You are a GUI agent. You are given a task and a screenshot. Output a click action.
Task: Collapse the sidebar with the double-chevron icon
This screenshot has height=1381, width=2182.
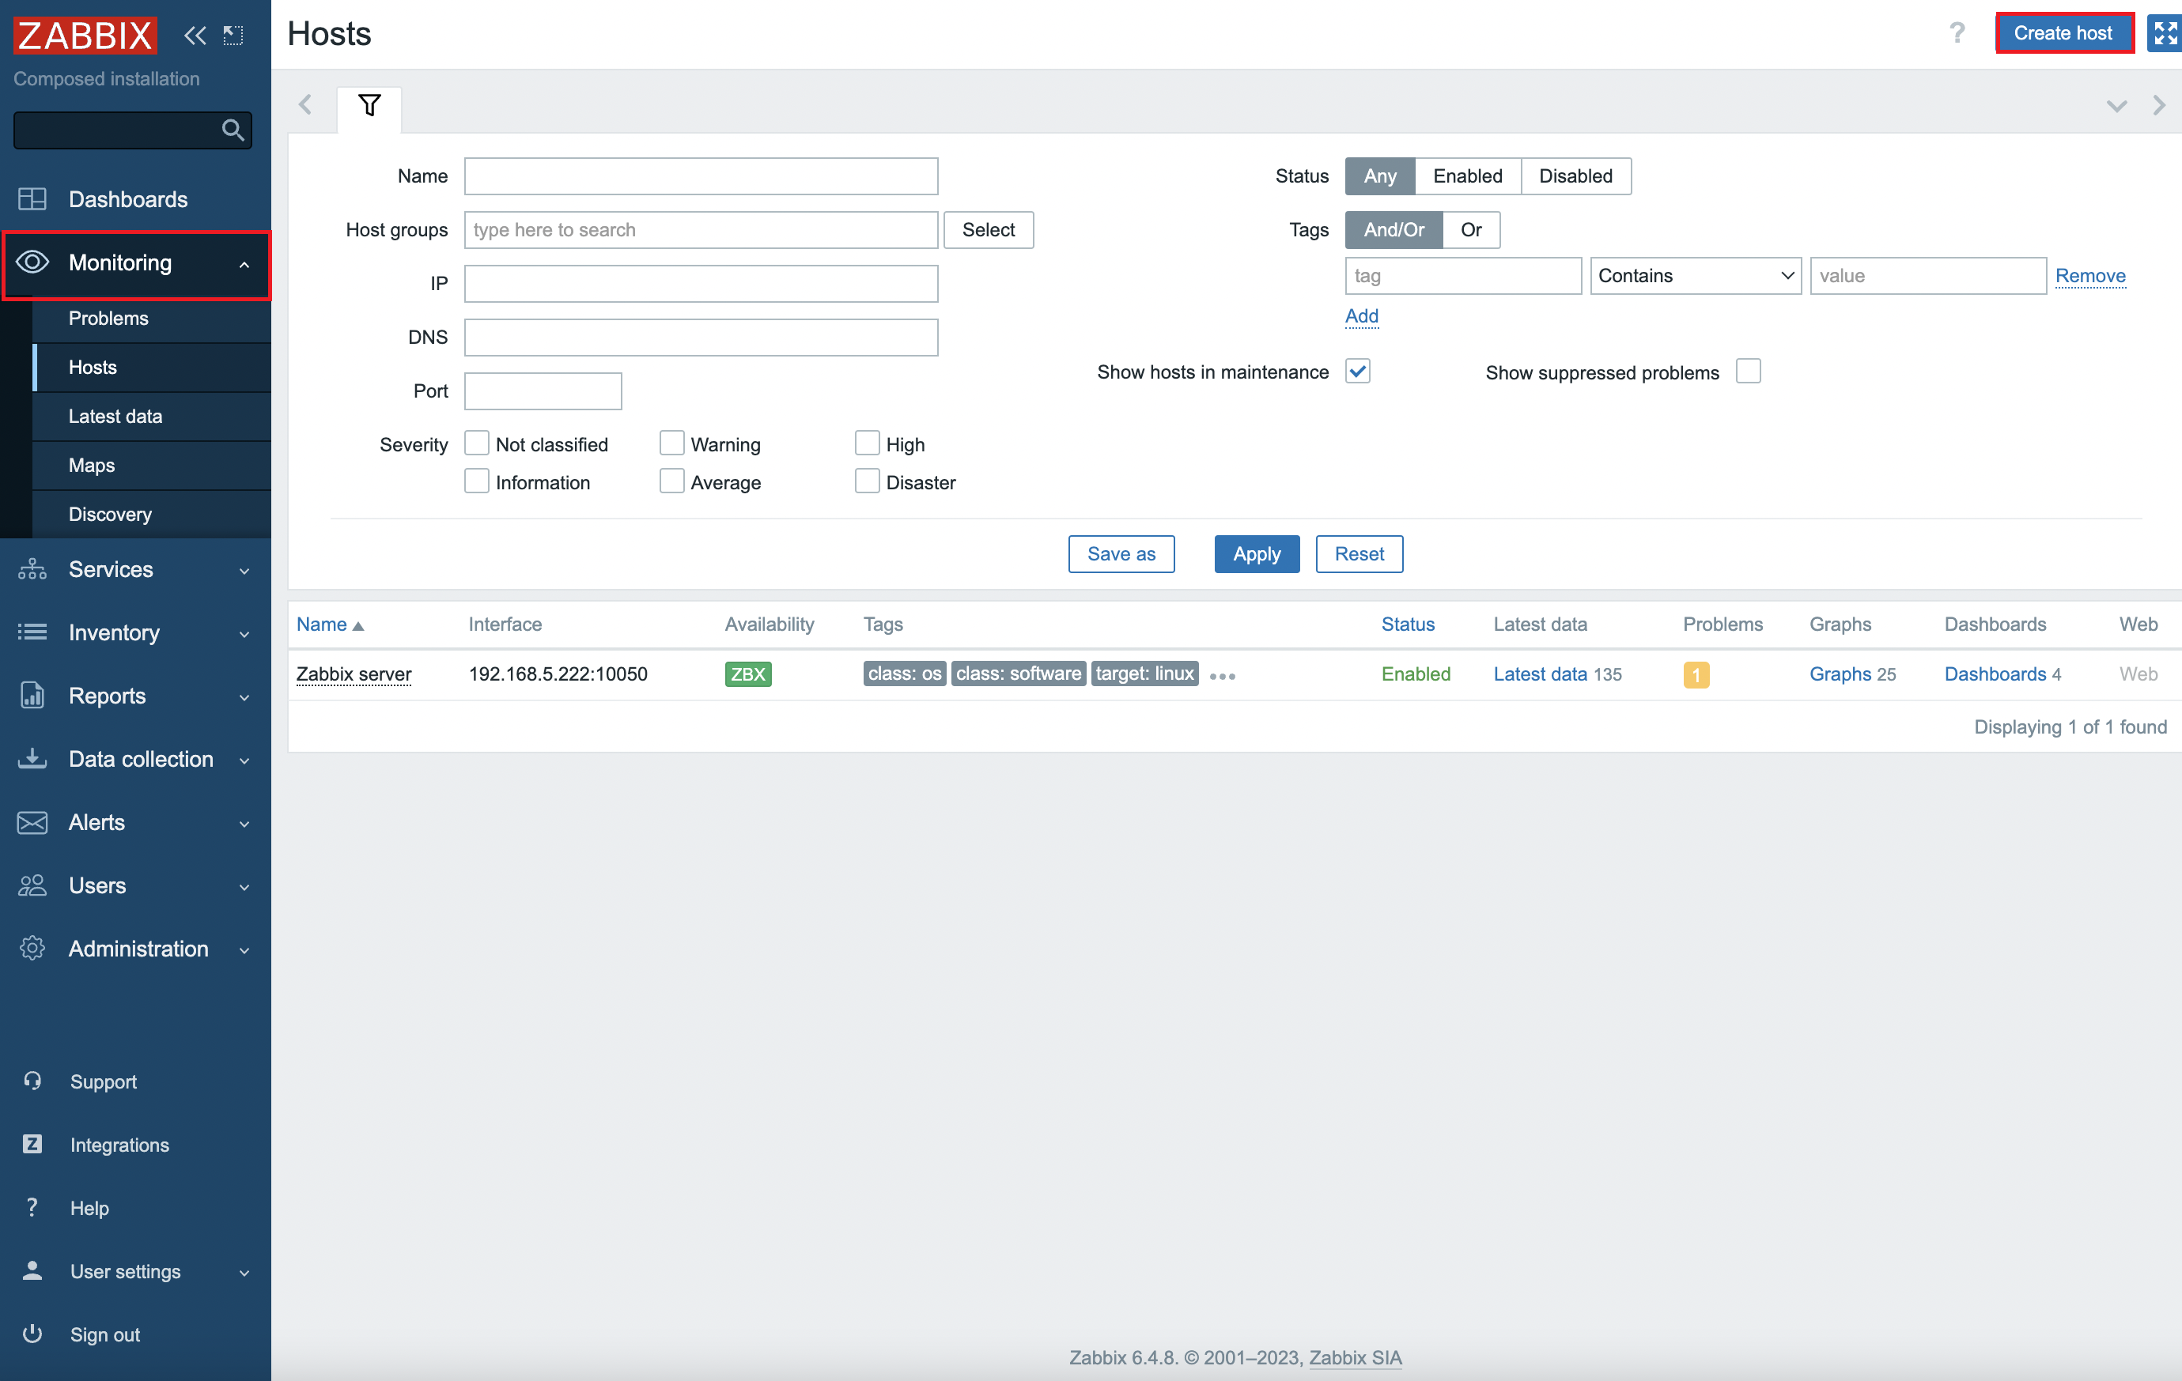(195, 36)
